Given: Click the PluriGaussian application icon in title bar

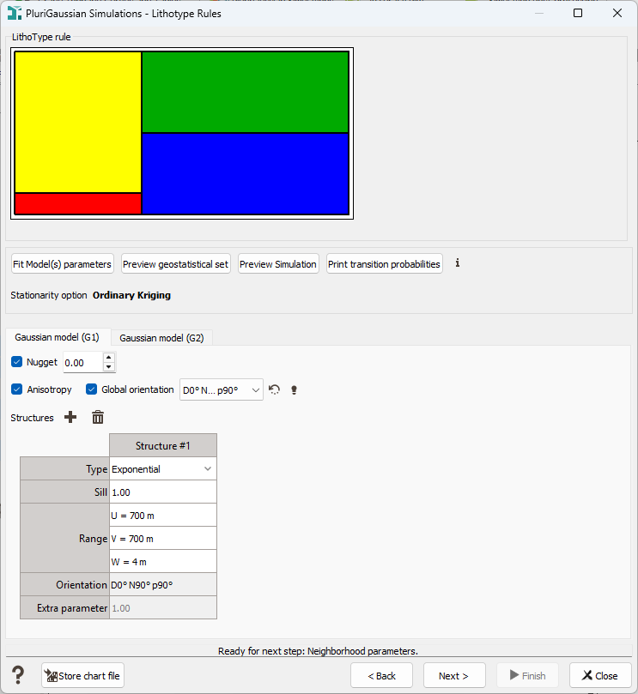Looking at the screenshot, I should (14, 13).
